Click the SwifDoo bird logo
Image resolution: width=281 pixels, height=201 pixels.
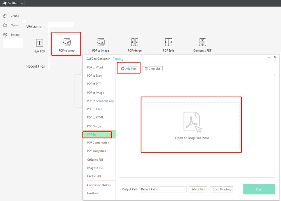tap(5, 3)
